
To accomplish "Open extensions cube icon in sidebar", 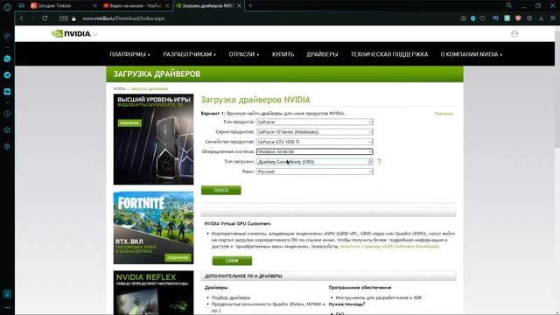I will [x=7, y=130].
